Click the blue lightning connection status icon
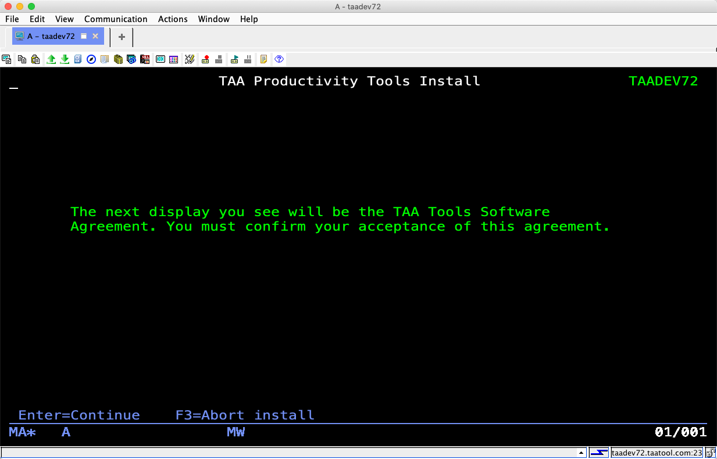Image resolution: width=717 pixels, height=459 pixels. (x=599, y=453)
